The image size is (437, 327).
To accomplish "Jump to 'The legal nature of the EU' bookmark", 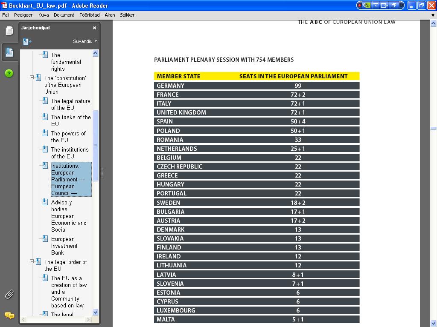I will 70,104.
